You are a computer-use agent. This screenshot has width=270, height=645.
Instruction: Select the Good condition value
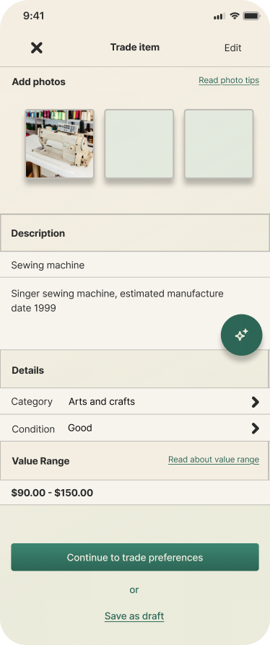tap(80, 428)
